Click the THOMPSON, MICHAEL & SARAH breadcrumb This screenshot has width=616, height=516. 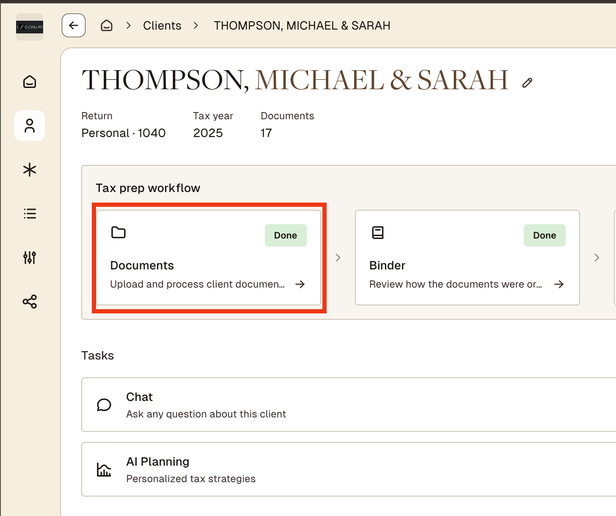[302, 26]
